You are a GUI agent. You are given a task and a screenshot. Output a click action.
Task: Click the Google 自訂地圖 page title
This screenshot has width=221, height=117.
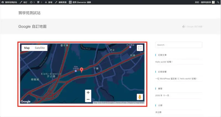click(x=32, y=26)
